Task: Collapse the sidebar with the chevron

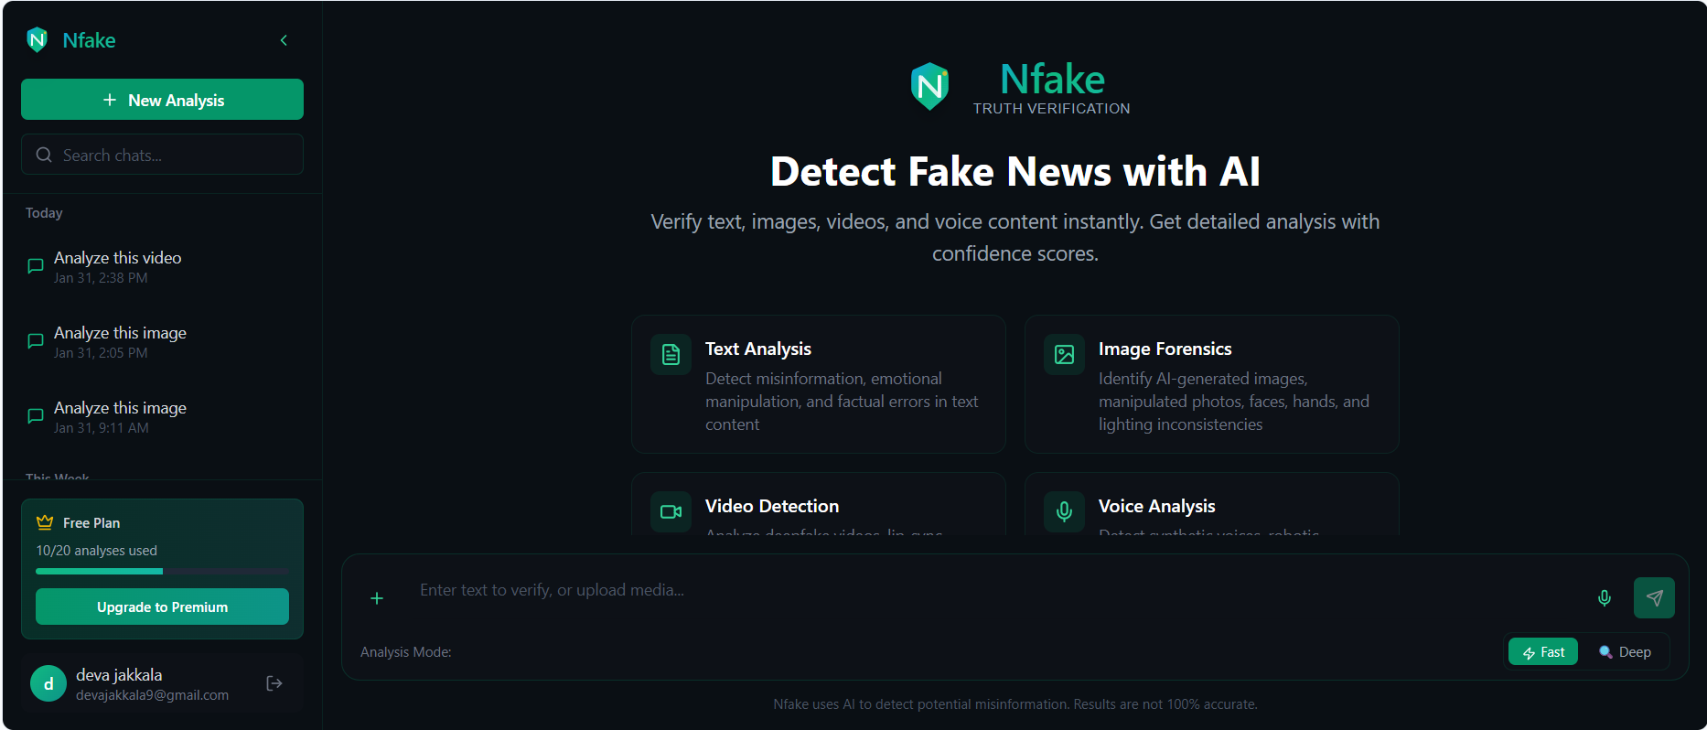Action: (x=284, y=40)
